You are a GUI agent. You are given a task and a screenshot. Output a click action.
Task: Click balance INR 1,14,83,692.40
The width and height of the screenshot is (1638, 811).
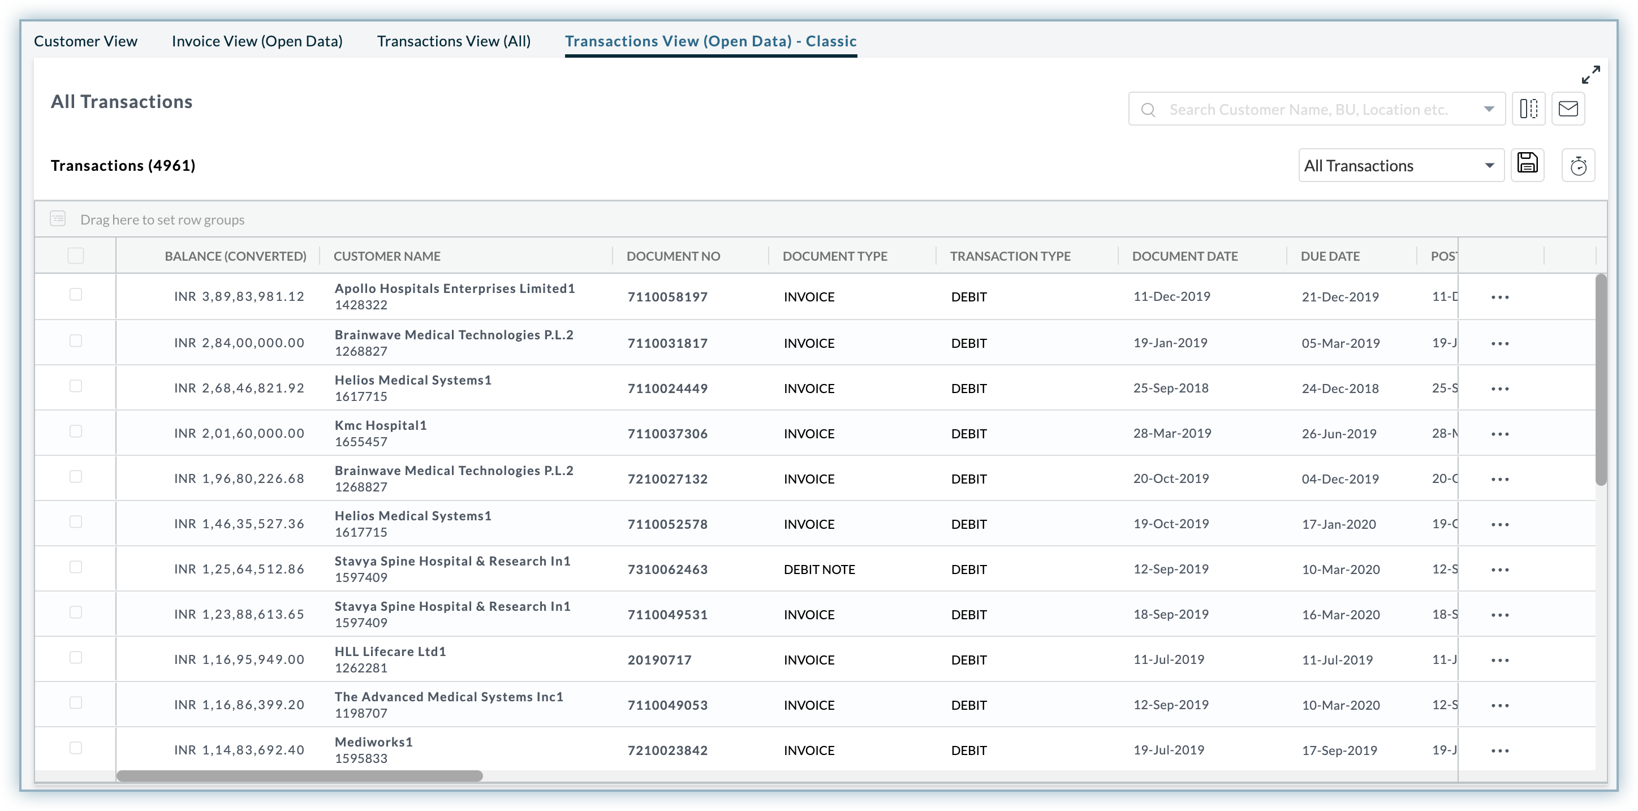click(x=239, y=750)
